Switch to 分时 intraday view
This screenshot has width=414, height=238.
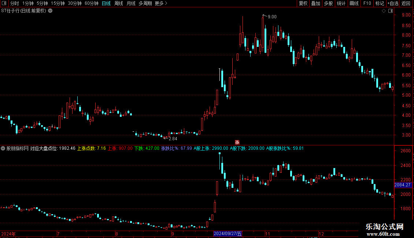[x=15, y=3]
